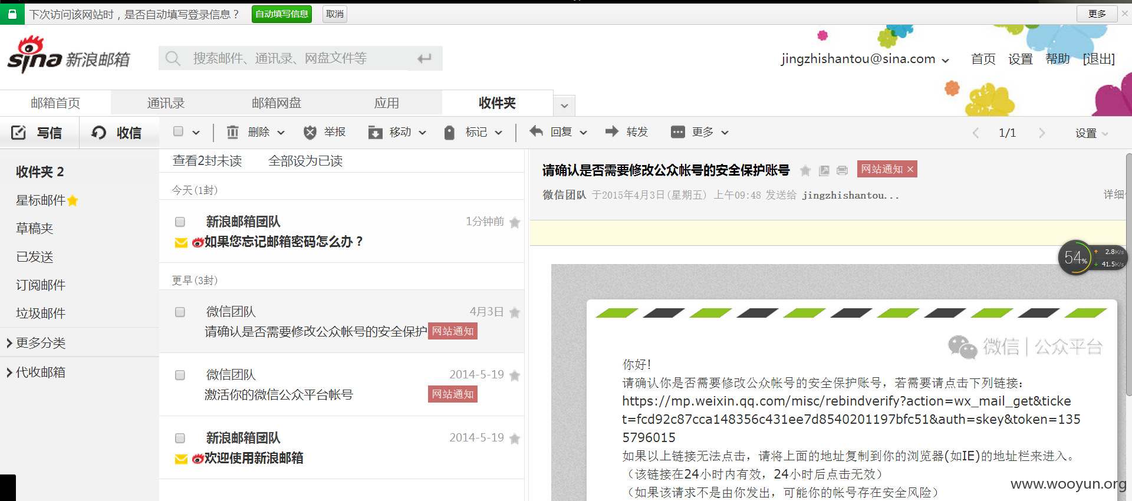Open the mark dropdown arrow

tap(499, 133)
